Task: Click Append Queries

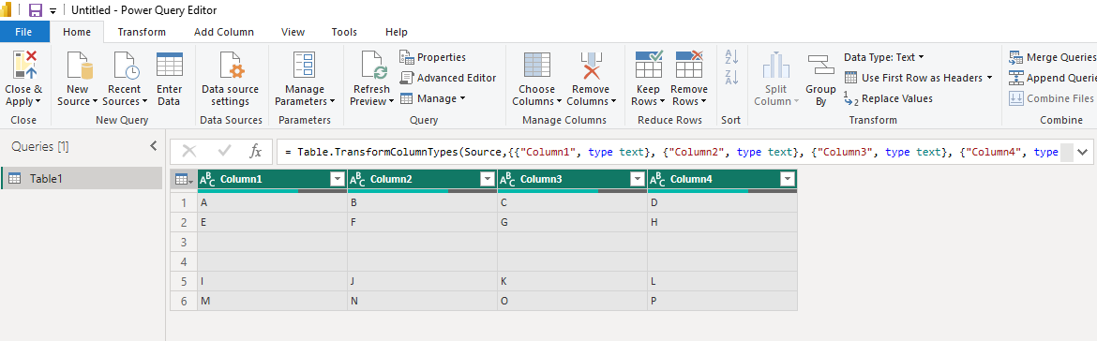Action: click(x=1052, y=78)
